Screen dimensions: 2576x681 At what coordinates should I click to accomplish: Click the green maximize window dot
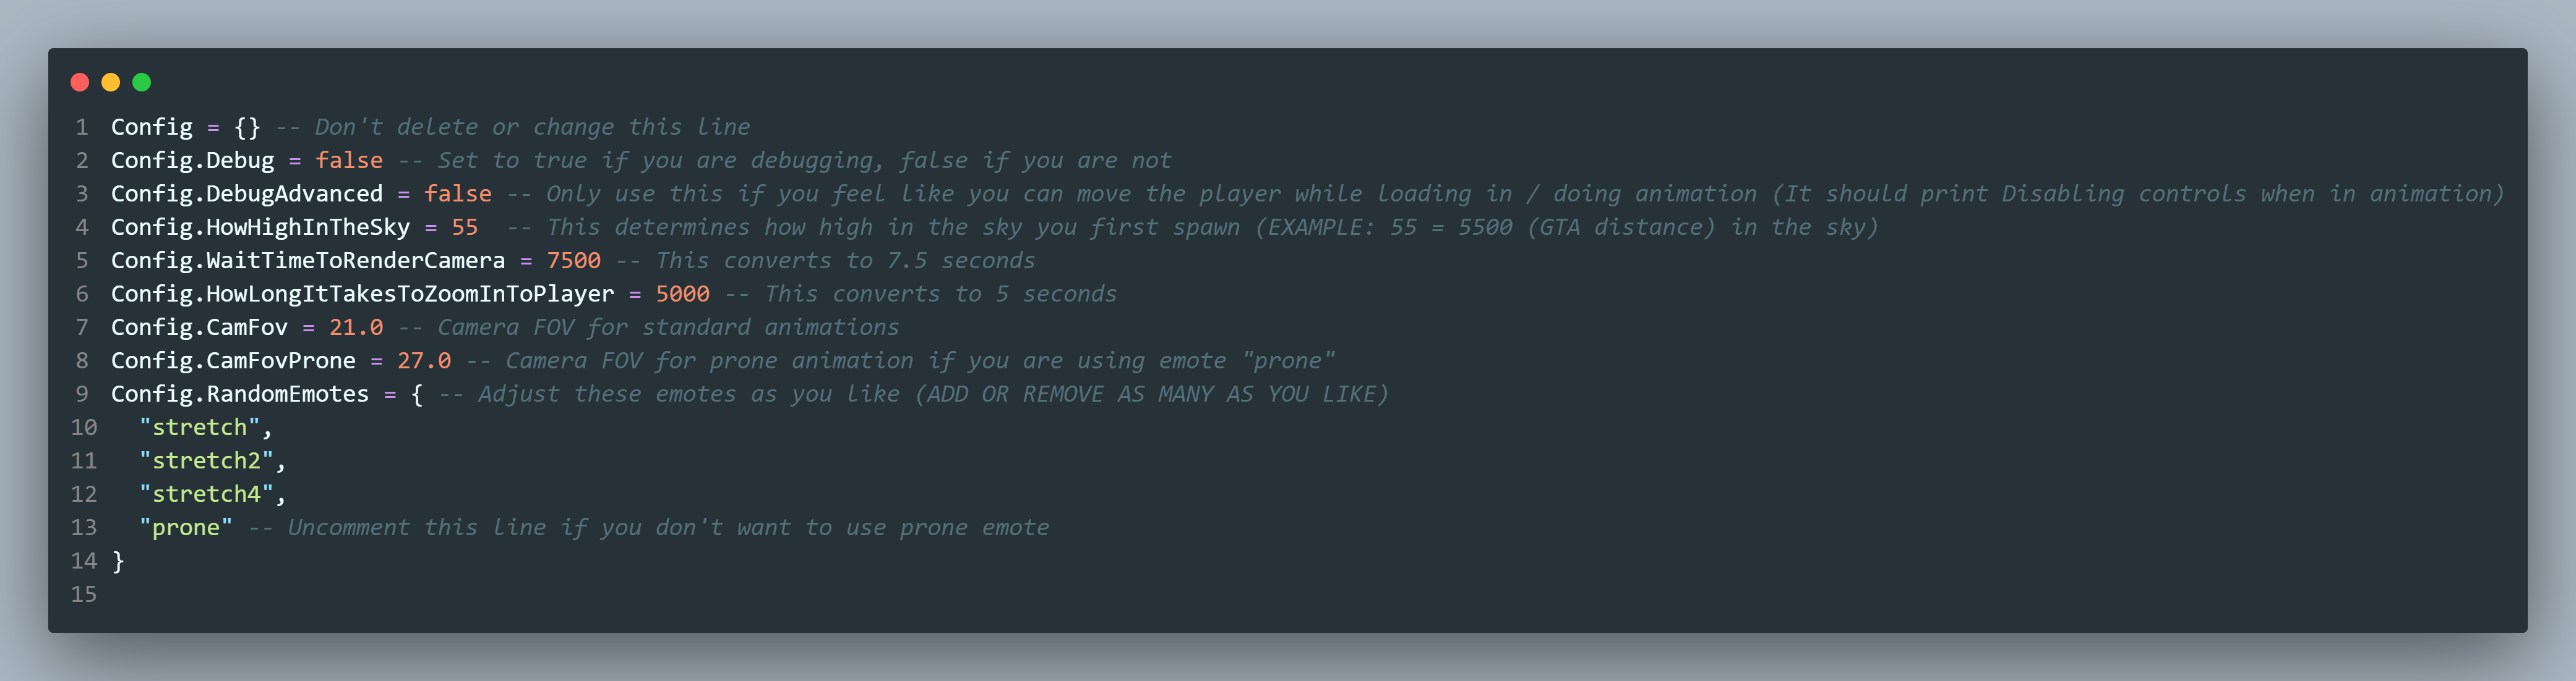[142, 82]
